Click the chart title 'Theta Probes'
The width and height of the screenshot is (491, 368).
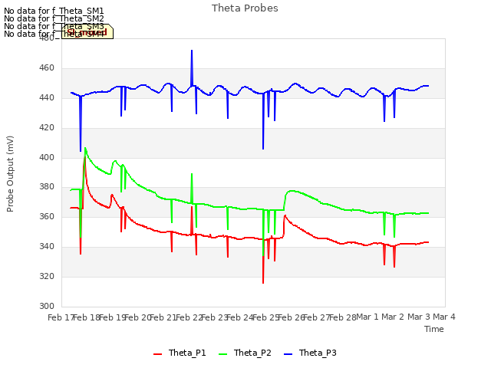click(245, 8)
